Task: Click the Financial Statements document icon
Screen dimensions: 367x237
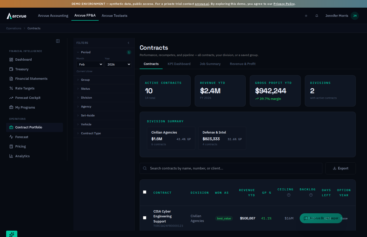Action: pyautogui.click(x=11, y=79)
